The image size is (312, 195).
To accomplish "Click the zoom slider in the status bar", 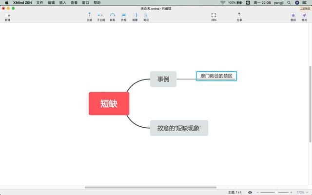I will [274, 193].
